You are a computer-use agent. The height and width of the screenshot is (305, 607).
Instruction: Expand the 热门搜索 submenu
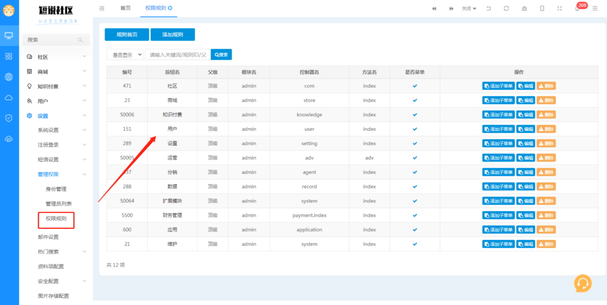tap(56, 252)
